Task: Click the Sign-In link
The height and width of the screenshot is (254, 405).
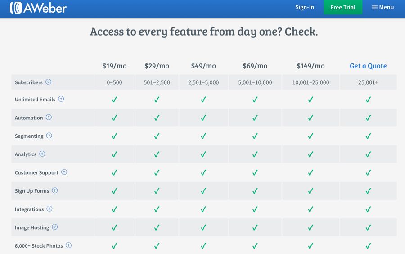Action: click(305, 7)
